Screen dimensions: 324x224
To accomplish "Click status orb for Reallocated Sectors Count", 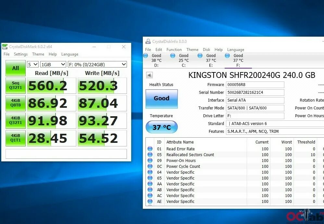I will coord(150,155).
